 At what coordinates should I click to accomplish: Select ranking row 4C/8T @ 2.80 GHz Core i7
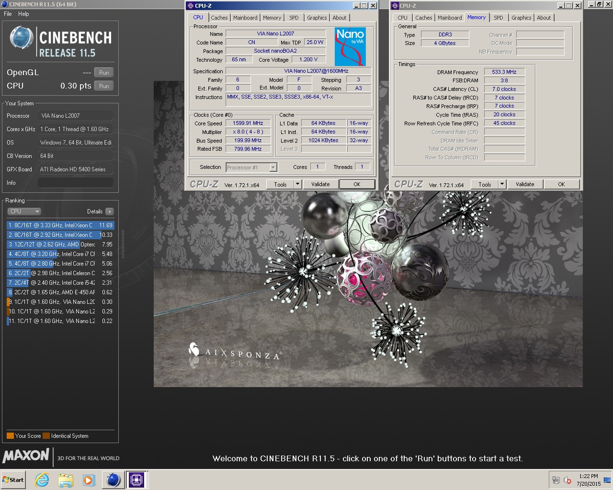coord(60,264)
